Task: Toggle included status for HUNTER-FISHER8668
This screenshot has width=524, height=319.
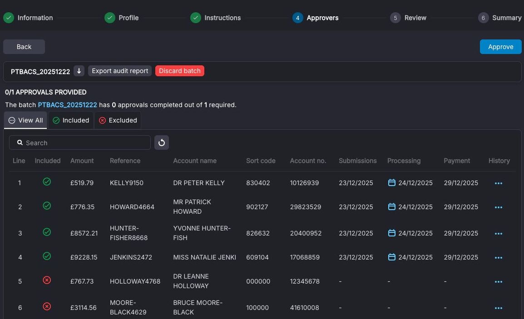Action: point(47,232)
